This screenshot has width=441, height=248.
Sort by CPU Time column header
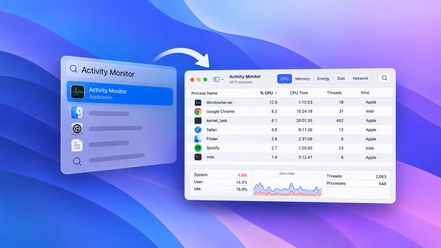tap(299, 93)
